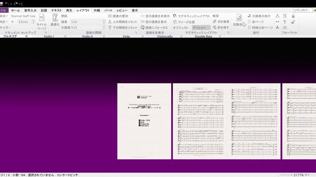
Task: Switch to the 表示 ribbon tab
Action: (x=135, y=10)
